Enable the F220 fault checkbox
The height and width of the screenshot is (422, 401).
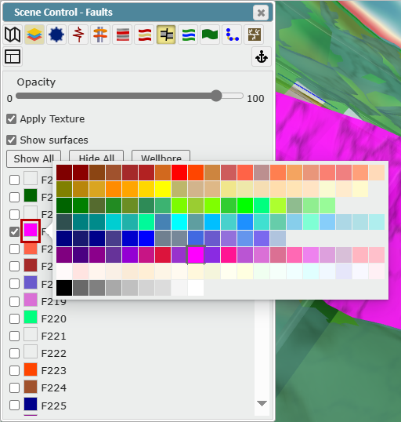14,318
